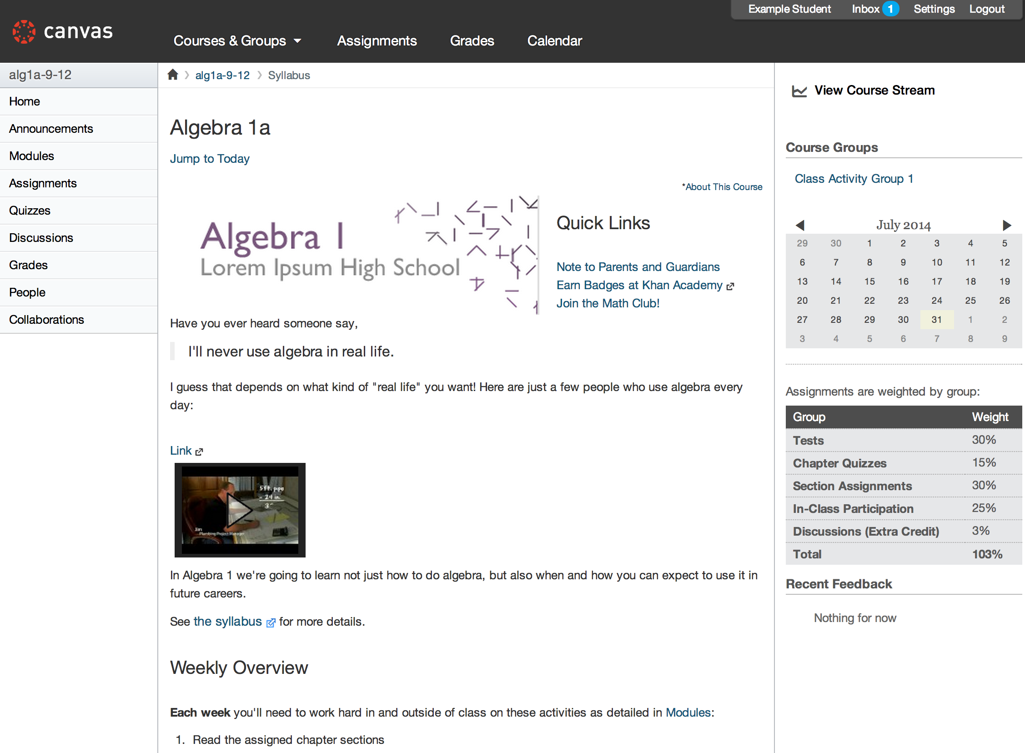This screenshot has width=1025, height=753.
Task: Click the Algebra I banner image
Action: [355, 255]
